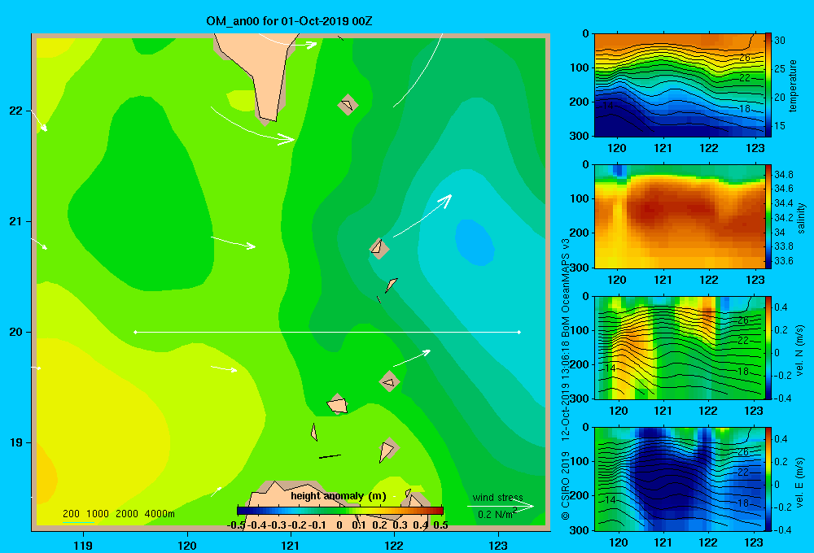Viewport: 814px width, 553px height.
Task: Click latitude label "22" on the main map
Action: pos(15,111)
